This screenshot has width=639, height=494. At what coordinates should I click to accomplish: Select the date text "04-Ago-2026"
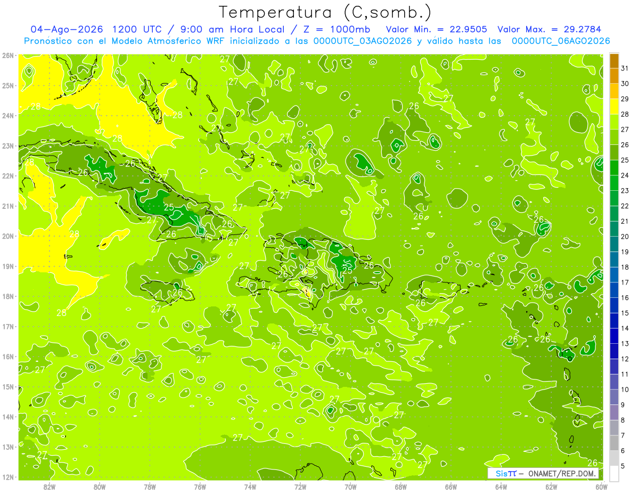pyautogui.click(x=67, y=29)
